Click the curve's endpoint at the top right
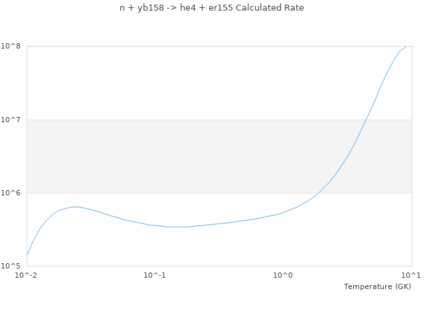The image size is (425, 319). point(406,47)
